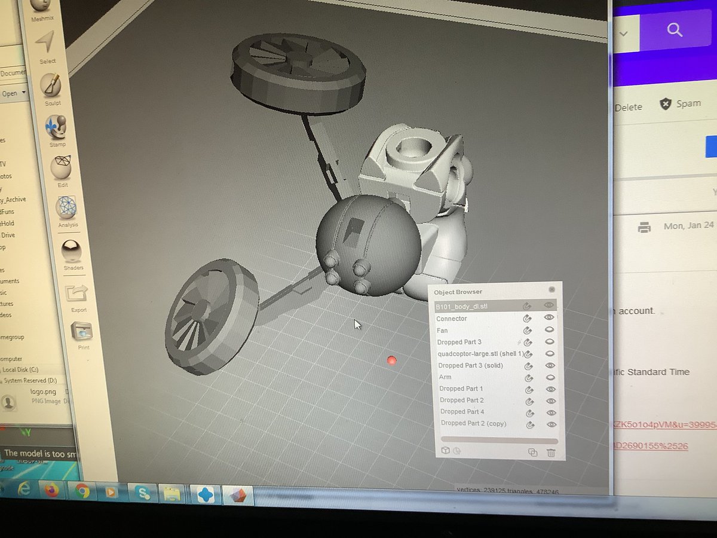Delete selected object with trash icon
Screen dimensions: 717x538
point(551,453)
